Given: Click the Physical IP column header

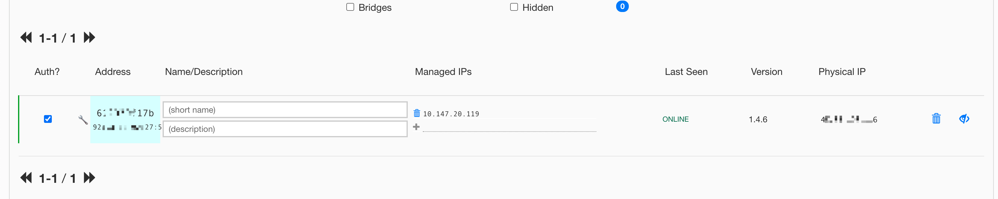Looking at the screenshot, I should tap(841, 72).
